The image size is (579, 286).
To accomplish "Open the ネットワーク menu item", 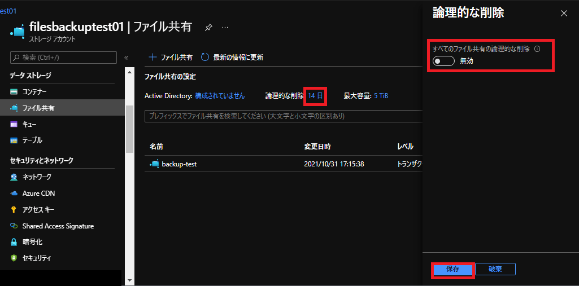I will (37, 177).
